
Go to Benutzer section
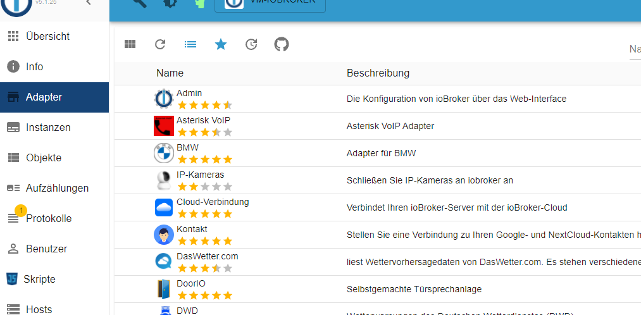coord(54,249)
